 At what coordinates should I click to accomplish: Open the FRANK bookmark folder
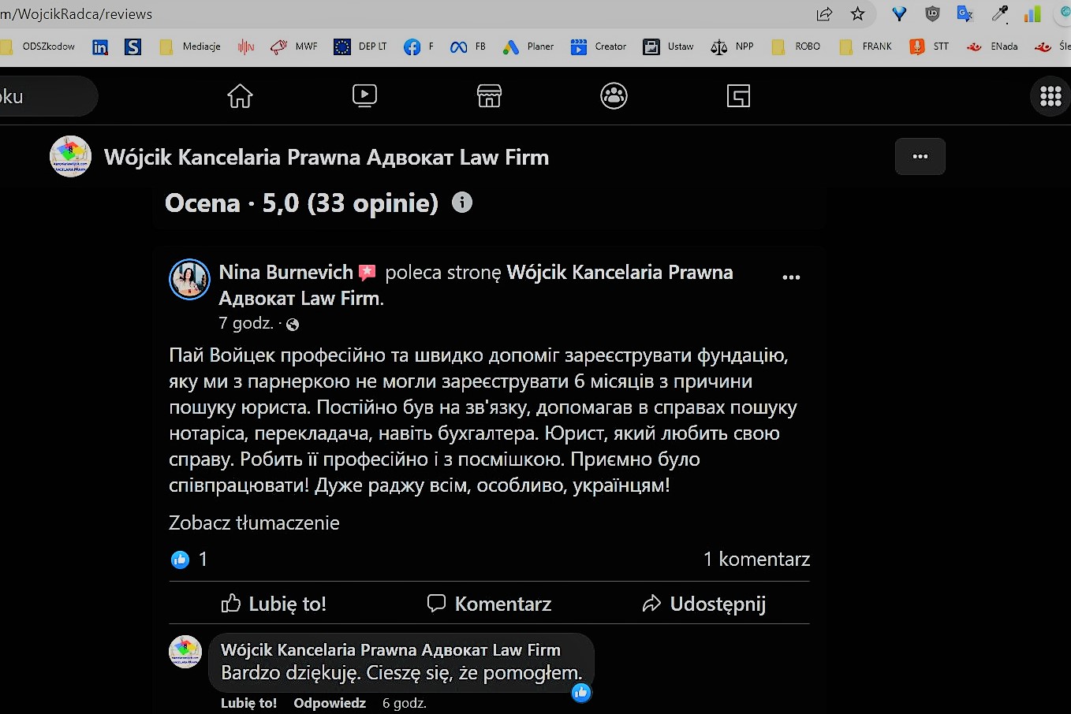(865, 46)
